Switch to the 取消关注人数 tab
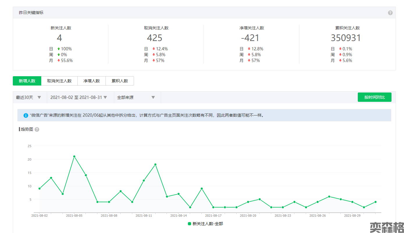Viewport: 404px width, 233px height. pos(59,81)
